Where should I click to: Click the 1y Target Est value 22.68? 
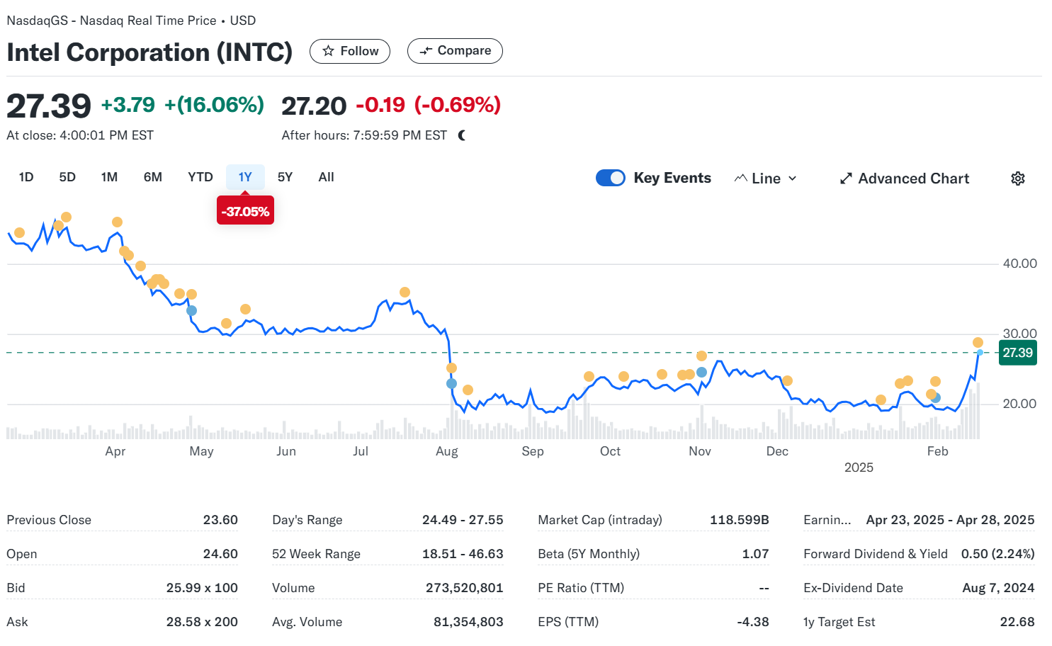1017,622
